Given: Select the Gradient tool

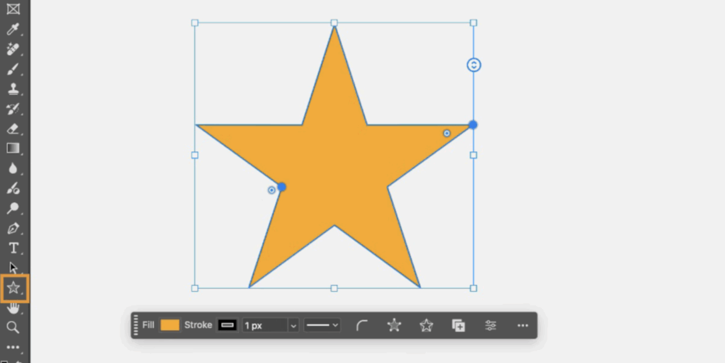Looking at the screenshot, I should pos(12,148).
